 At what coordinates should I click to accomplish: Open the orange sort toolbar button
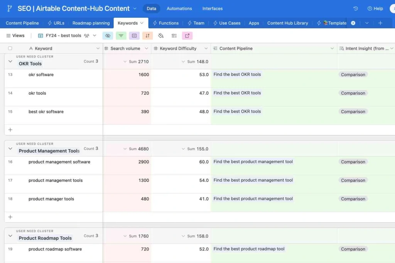(147, 36)
